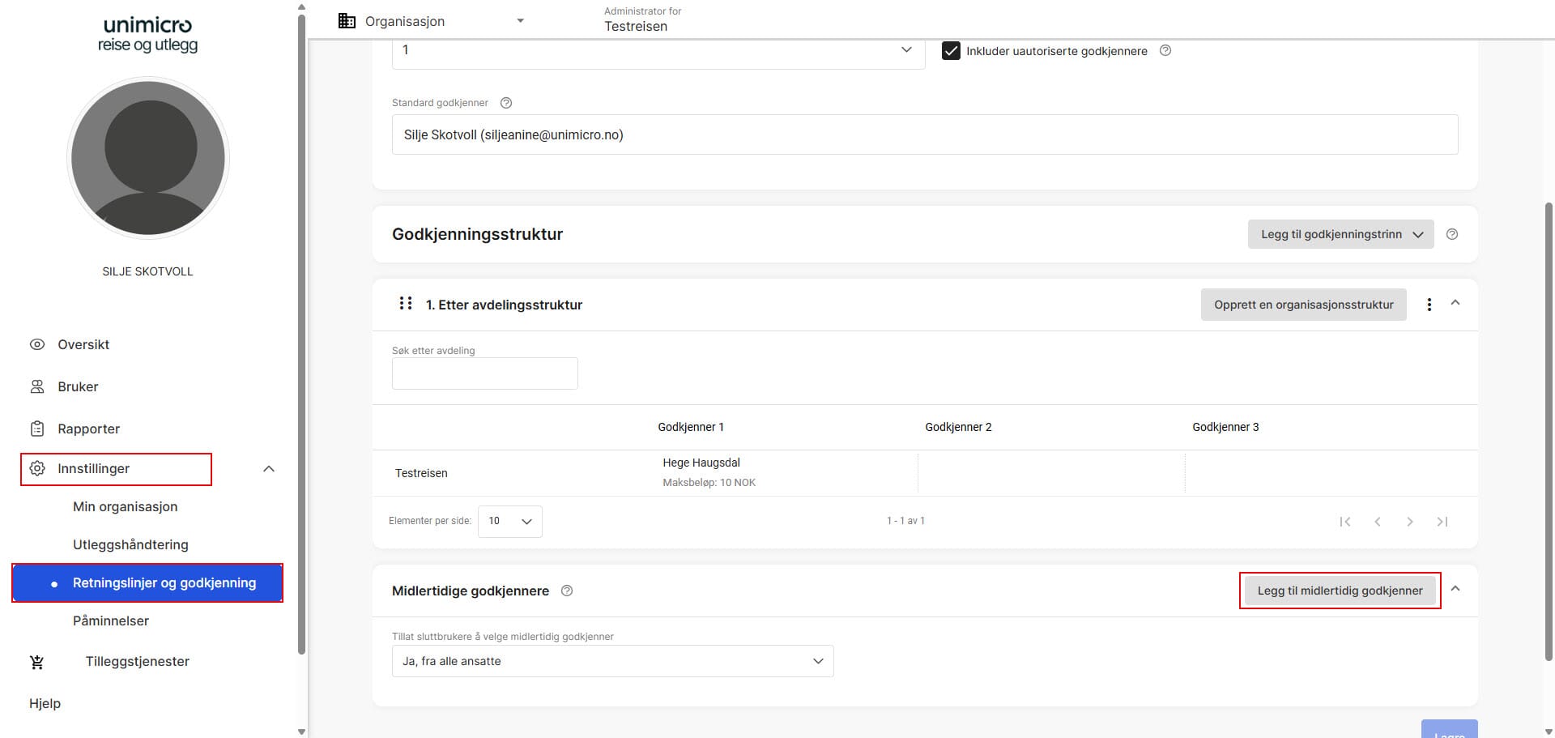Click the help icon next to Midlertidige godkjennere
The height and width of the screenshot is (738, 1555).
tap(567, 591)
